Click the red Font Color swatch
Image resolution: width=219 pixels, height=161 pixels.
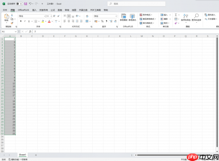pyautogui.click(x=49, y=21)
